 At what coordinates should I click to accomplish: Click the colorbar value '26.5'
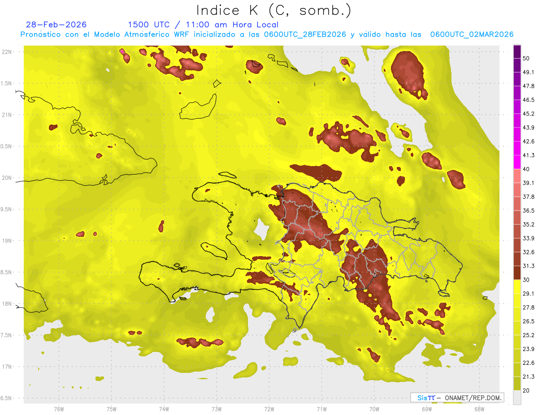tap(529, 321)
